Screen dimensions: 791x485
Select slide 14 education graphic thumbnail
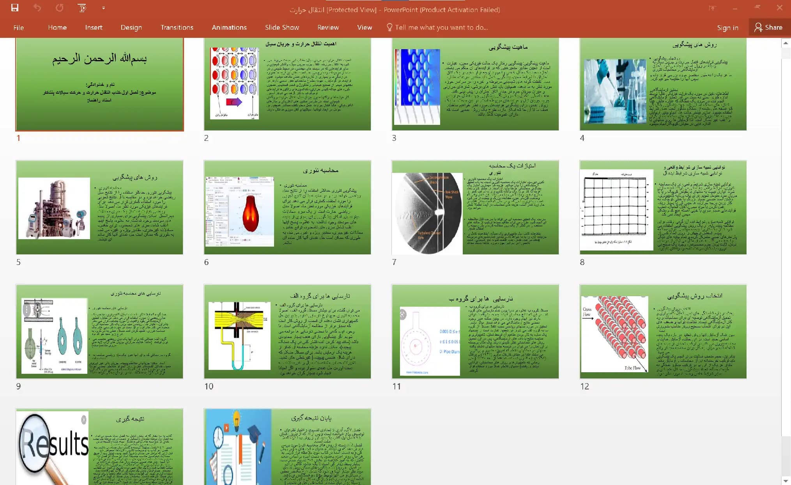click(x=287, y=447)
